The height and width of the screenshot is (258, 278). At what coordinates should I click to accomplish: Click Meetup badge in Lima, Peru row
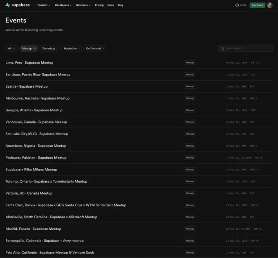coord(190,63)
